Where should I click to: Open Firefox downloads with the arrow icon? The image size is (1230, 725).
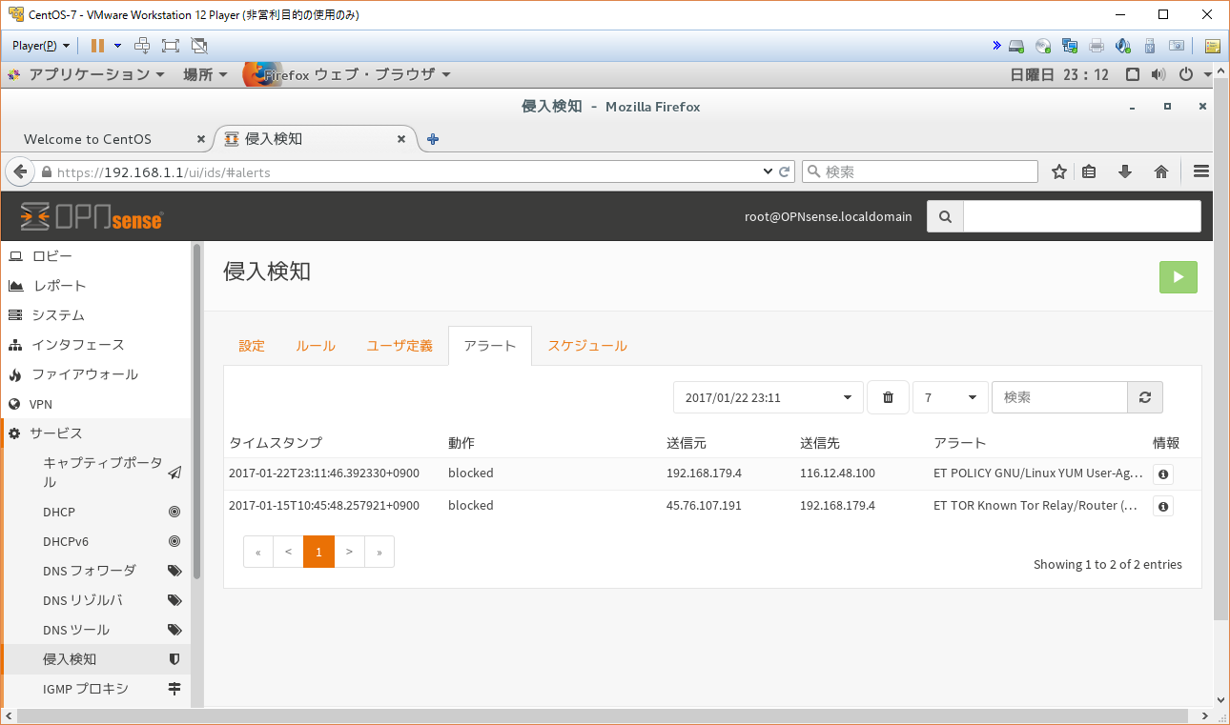(1125, 171)
